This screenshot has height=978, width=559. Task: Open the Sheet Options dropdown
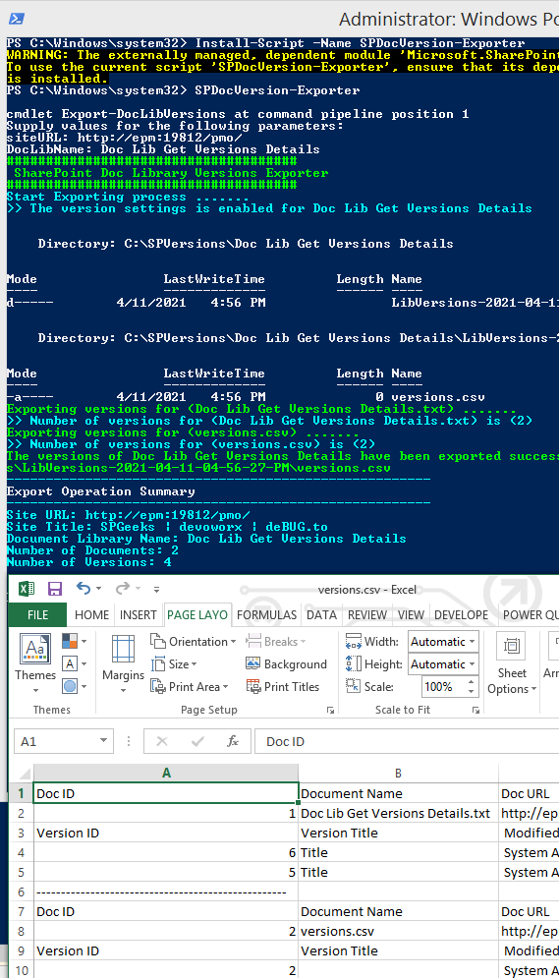(x=512, y=663)
